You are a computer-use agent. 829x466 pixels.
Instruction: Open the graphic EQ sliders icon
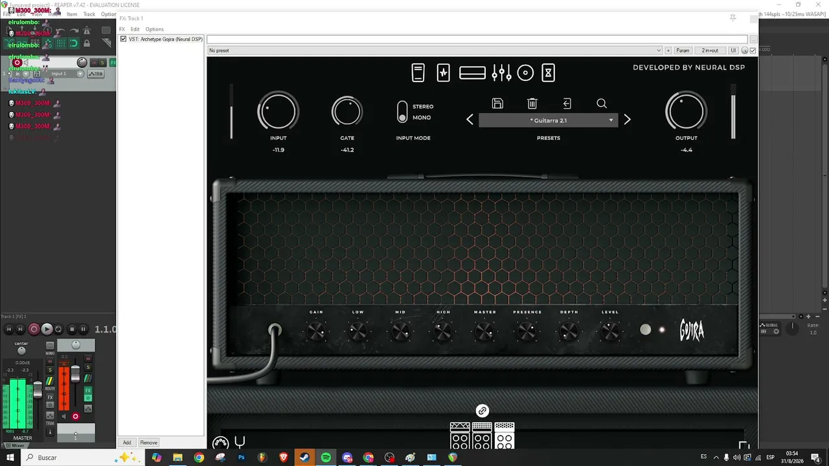501,72
